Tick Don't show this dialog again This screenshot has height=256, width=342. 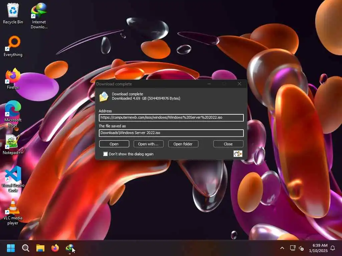click(x=105, y=154)
